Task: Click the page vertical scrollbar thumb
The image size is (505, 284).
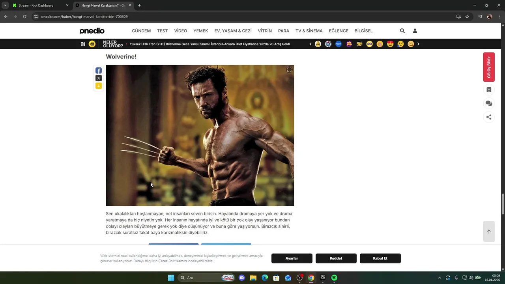Action: coord(503,204)
